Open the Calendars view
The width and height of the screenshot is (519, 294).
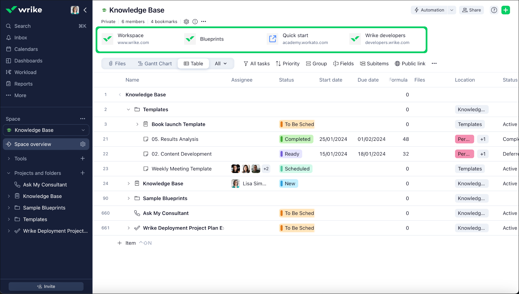(x=26, y=49)
